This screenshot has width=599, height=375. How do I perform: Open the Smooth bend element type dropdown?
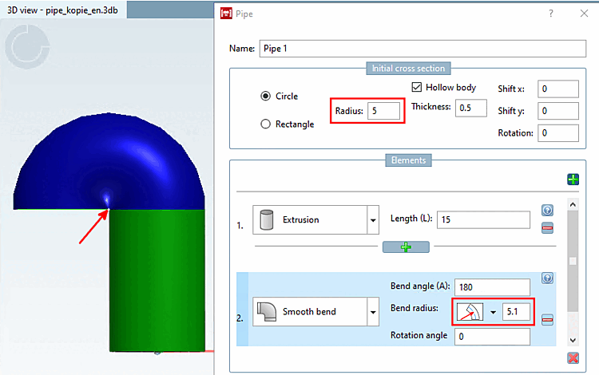(x=373, y=312)
